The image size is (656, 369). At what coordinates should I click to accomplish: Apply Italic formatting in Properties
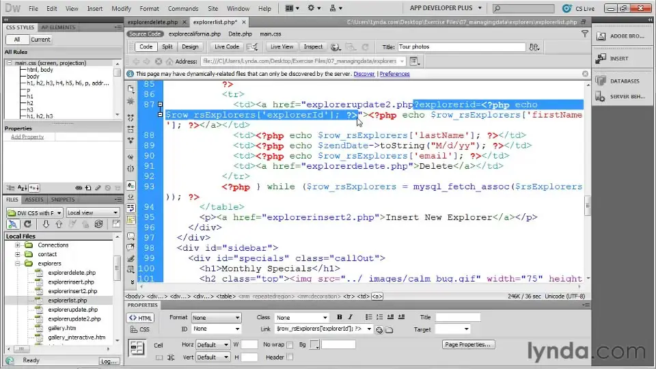click(x=350, y=317)
